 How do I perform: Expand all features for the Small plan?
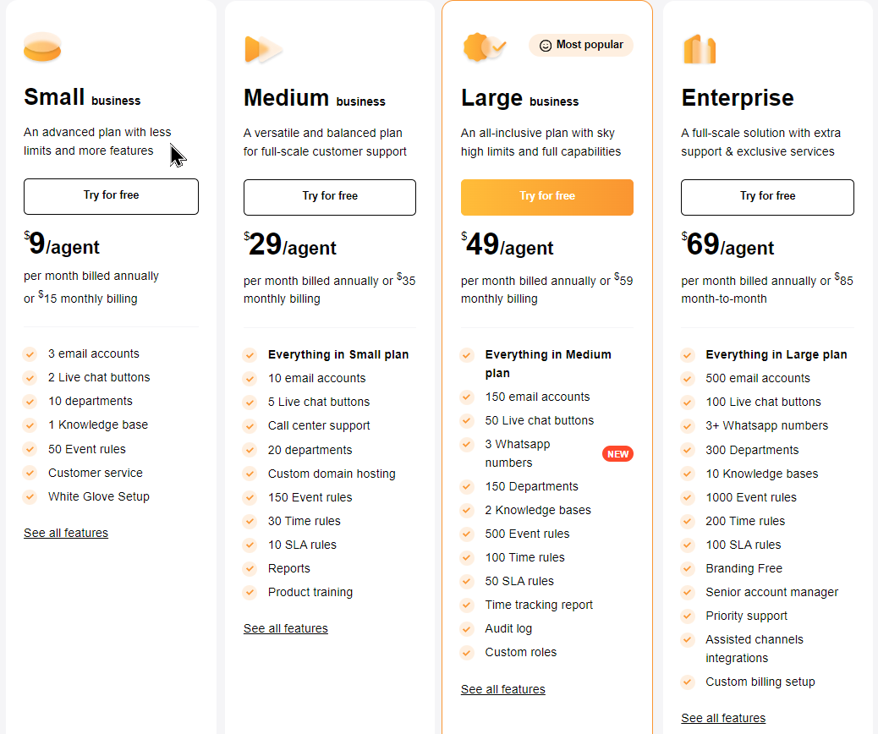66,533
